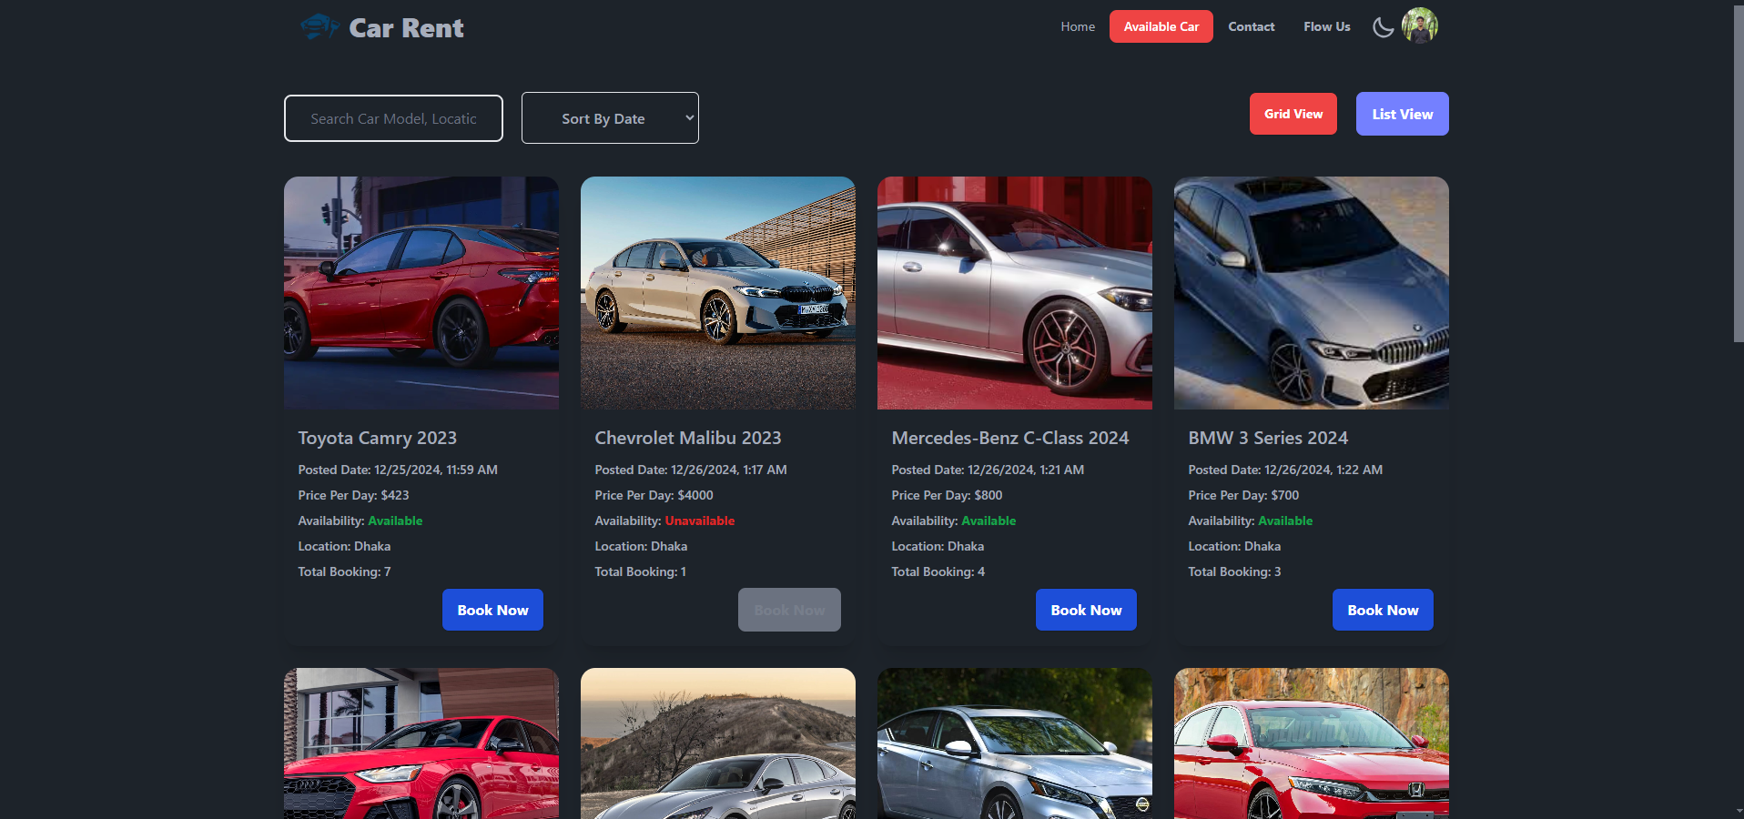
Task: Open the silver Nissan car photo
Action: tap(1015, 743)
